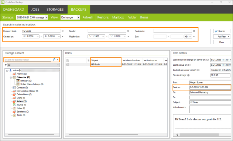Open the DASHBOARD tab
The width and height of the screenshot is (233, 141).
14,10
